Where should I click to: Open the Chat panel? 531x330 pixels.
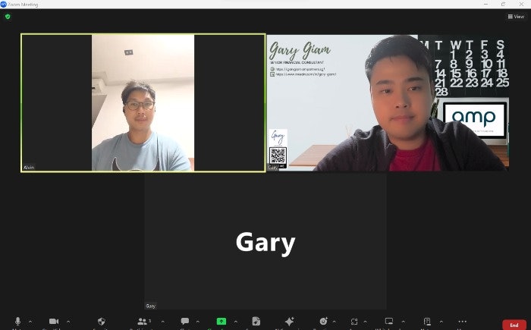point(184,322)
